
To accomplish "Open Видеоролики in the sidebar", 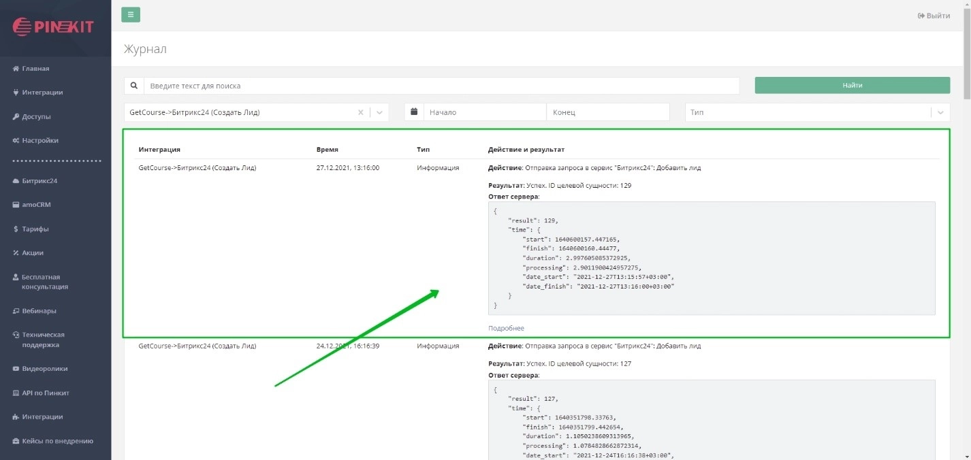I will [x=45, y=369].
